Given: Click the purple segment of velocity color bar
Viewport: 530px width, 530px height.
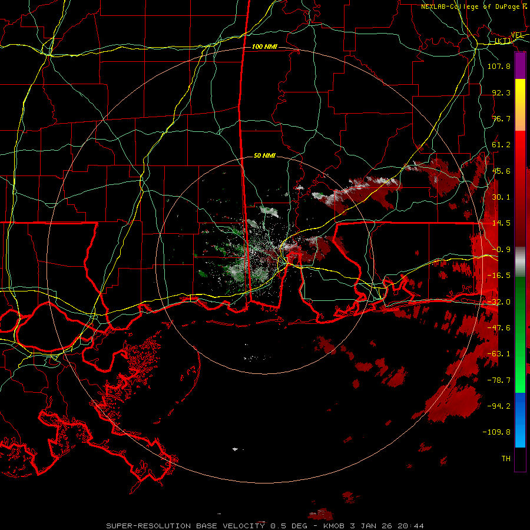Looking at the screenshot, I should coord(520,66).
